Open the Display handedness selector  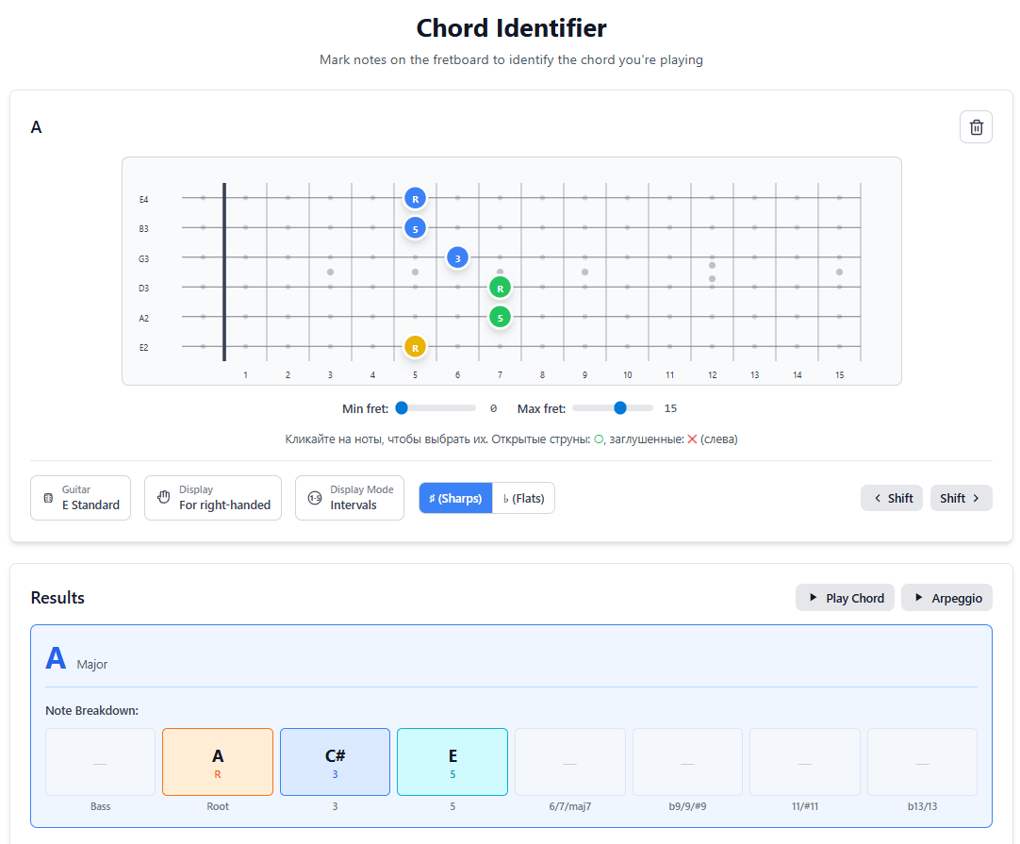click(x=212, y=497)
